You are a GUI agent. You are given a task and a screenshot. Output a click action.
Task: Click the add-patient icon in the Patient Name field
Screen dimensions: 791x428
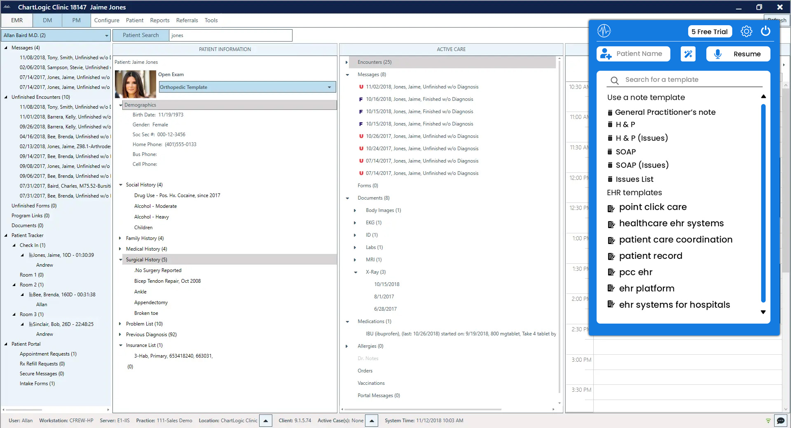pyautogui.click(x=606, y=53)
